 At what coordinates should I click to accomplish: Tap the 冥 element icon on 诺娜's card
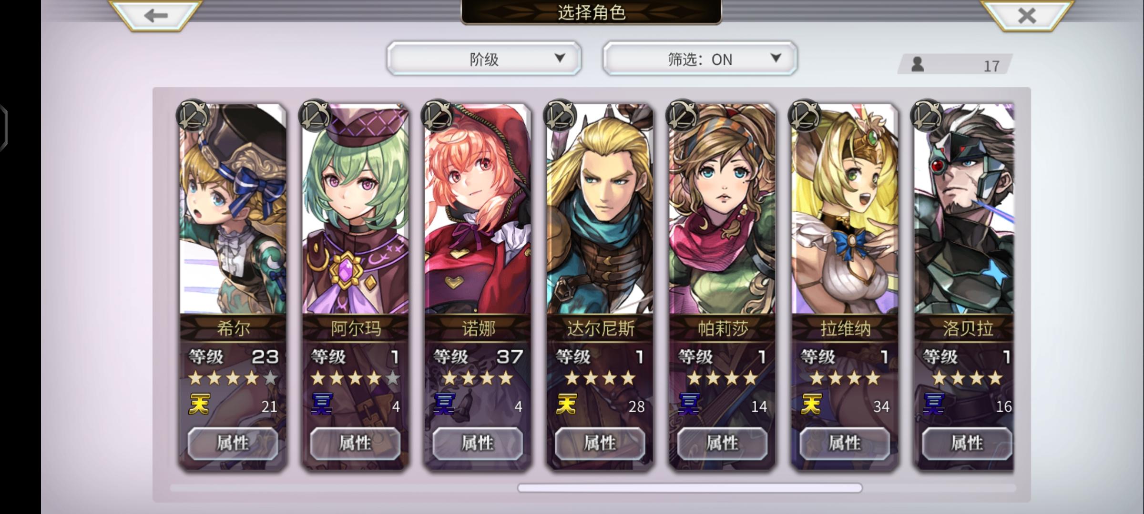click(444, 404)
